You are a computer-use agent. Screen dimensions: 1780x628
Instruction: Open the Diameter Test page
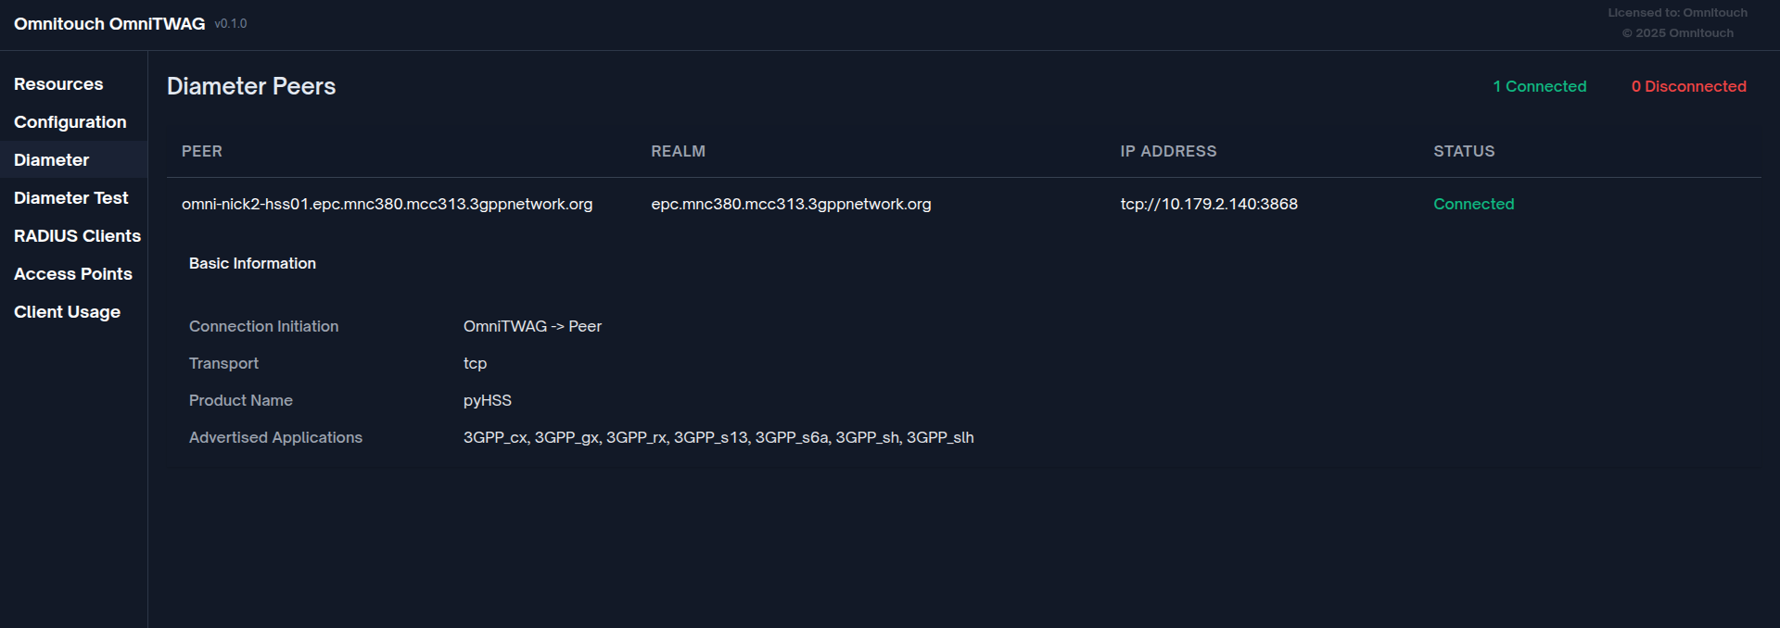tap(71, 197)
